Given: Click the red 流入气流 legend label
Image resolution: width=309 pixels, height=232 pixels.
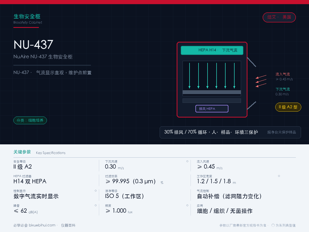Looking at the screenshot, I should (x=283, y=74).
